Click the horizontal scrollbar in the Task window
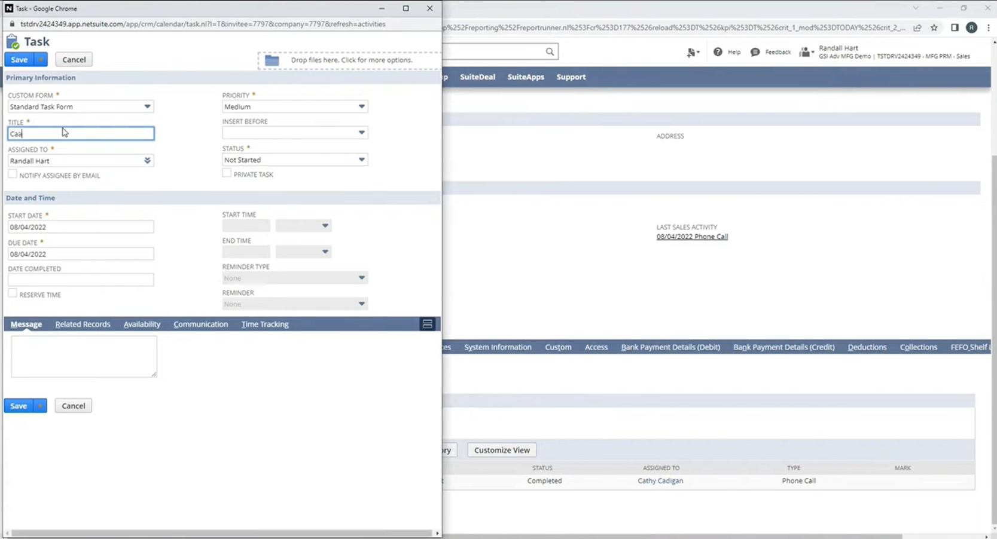997x539 pixels. tap(221, 533)
